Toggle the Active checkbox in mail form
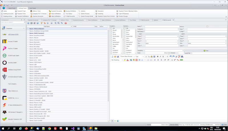 (207, 26)
